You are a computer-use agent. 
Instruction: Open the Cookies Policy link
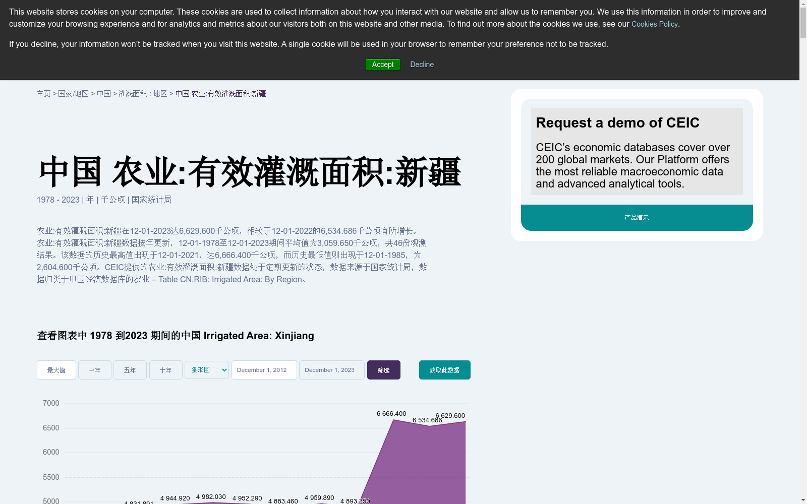654,24
